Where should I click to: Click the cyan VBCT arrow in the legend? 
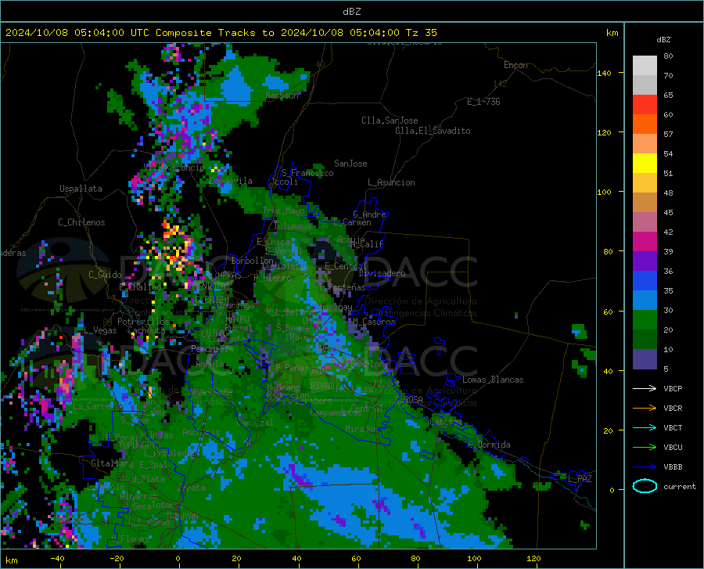coord(645,427)
